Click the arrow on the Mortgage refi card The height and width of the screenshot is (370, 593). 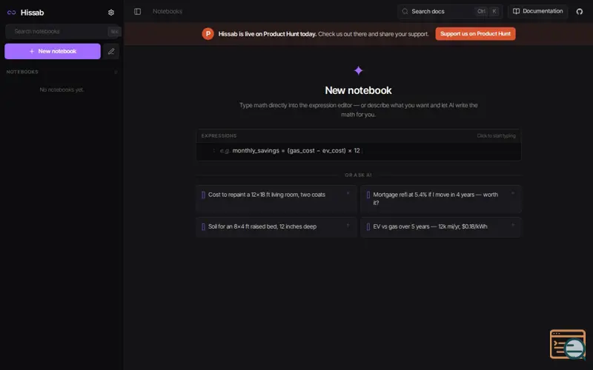coord(513,193)
